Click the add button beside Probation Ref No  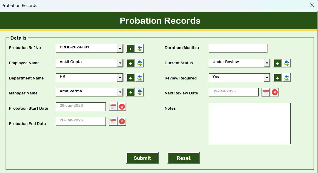[130, 48]
